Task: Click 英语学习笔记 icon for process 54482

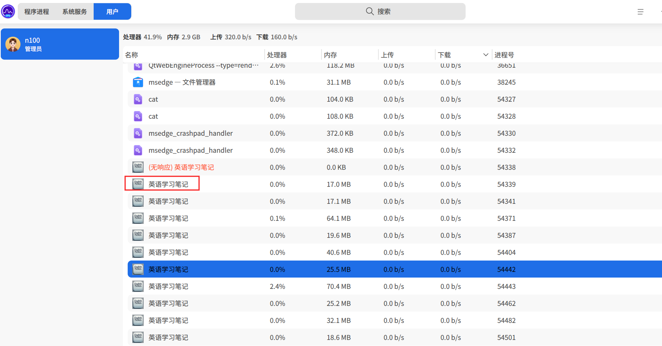Action: tap(138, 320)
